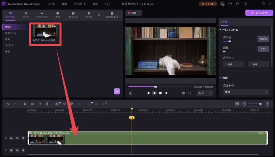Open the トランジション transitions tab

pyautogui.click(x=42, y=15)
